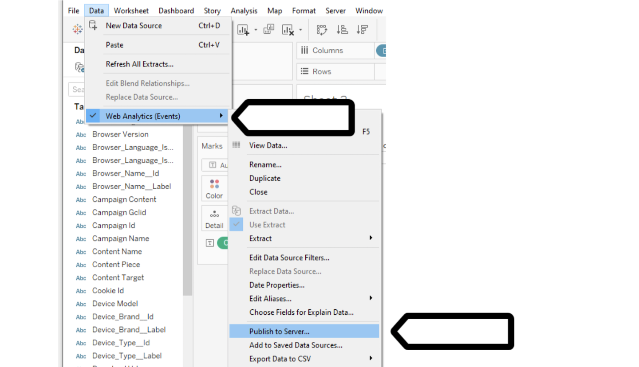Open the Format menu

[304, 11]
